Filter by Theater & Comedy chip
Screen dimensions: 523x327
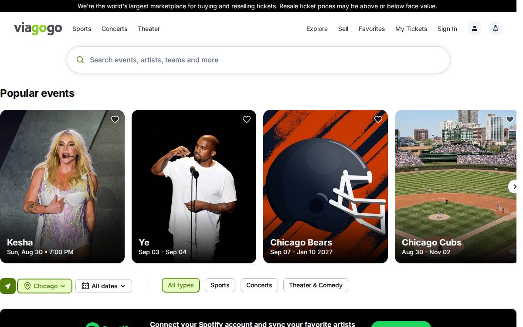[x=316, y=285]
